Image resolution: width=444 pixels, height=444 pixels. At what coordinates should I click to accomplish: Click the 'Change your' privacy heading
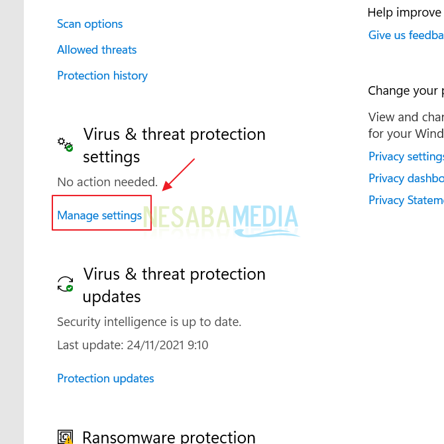(406, 91)
